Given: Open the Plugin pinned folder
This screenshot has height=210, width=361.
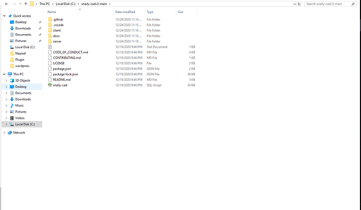Looking at the screenshot, I should (19, 60).
